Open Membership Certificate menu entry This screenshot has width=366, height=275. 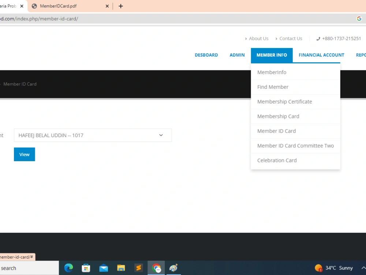295,102
